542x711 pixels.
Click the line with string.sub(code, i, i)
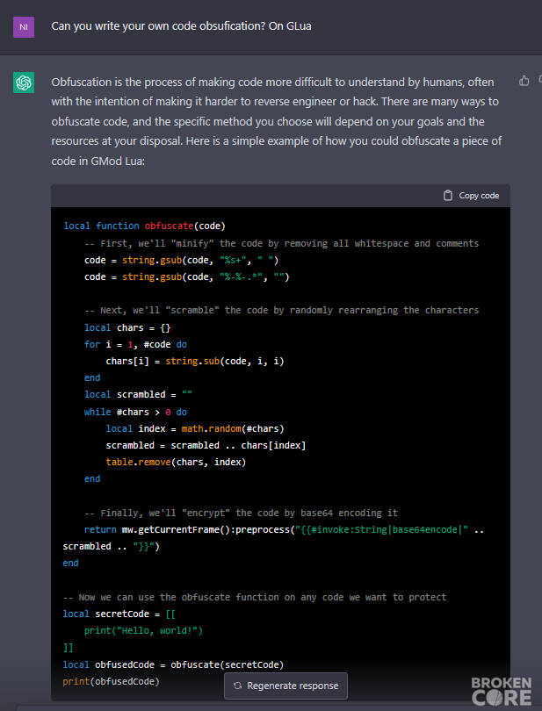(195, 361)
